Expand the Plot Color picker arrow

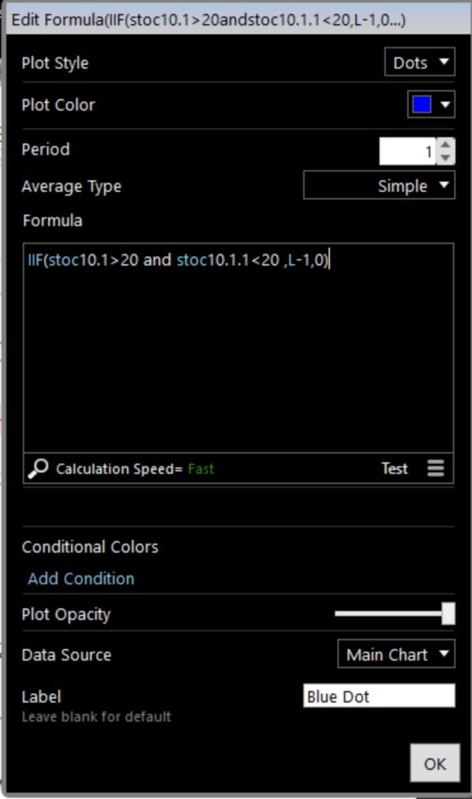point(446,105)
